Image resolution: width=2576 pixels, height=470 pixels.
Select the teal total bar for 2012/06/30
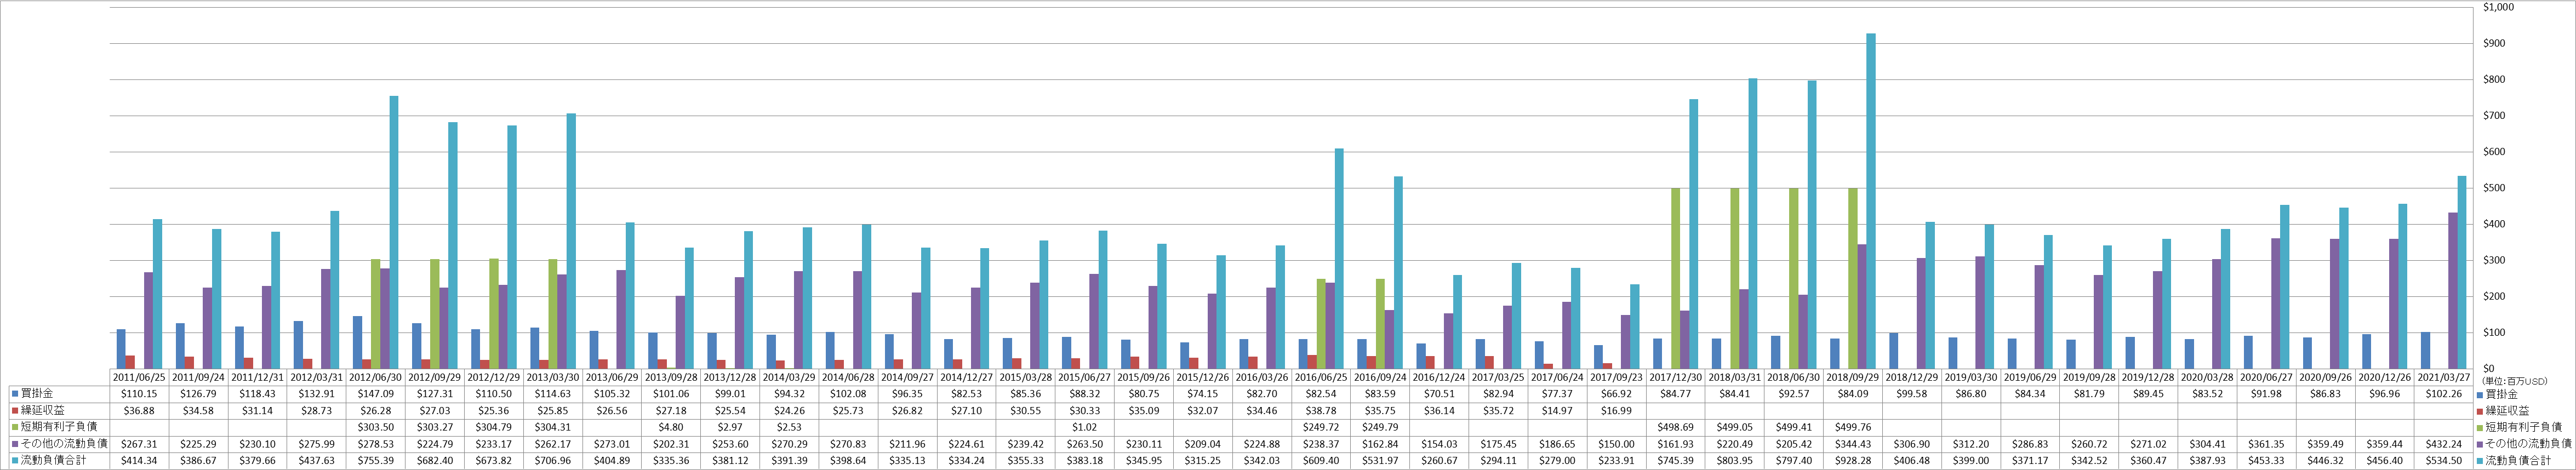(x=394, y=232)
